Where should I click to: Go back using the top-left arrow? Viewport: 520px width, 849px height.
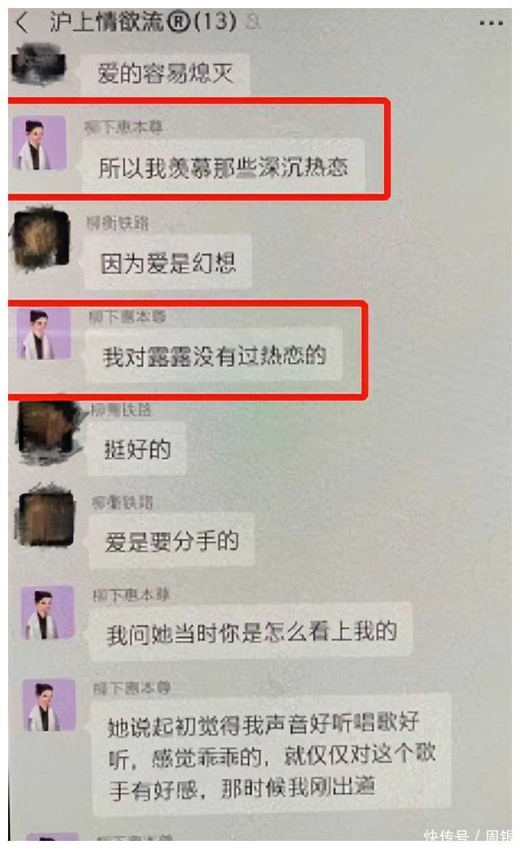22,23
